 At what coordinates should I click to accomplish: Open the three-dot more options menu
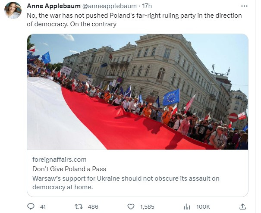[244, 6]
